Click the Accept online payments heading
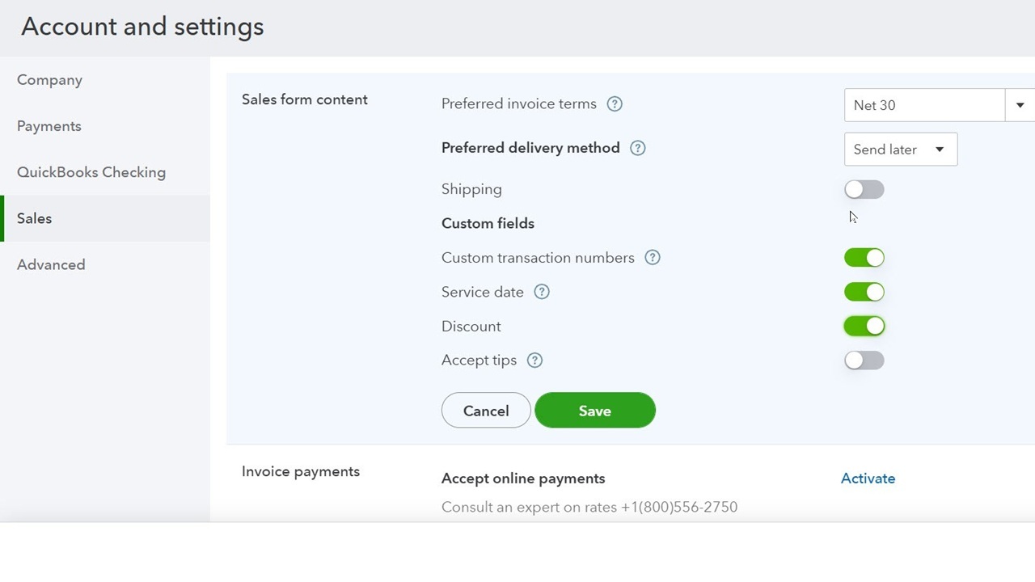This screenshot has height=582, width=1035. [523, 479]
